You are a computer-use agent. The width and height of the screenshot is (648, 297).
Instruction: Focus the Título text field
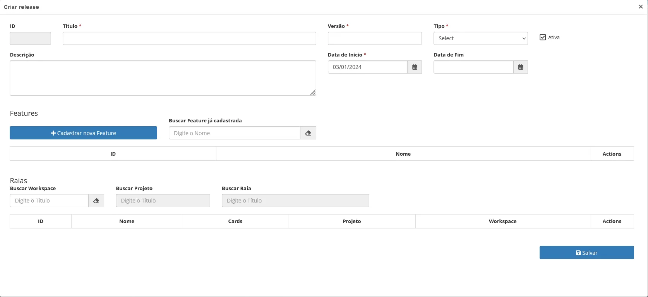(x=189, y=38)
